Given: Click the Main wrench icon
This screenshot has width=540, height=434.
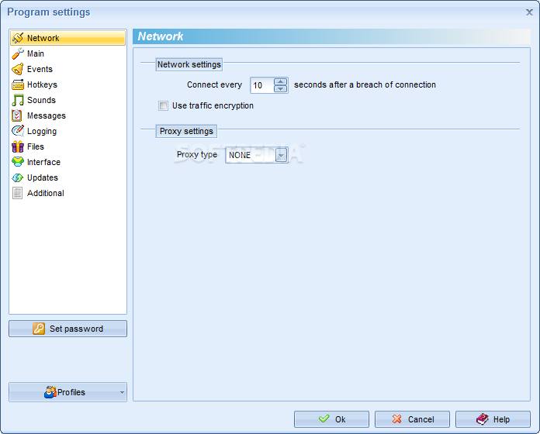Looking at the screenshot, I should [x=18, y=53].
